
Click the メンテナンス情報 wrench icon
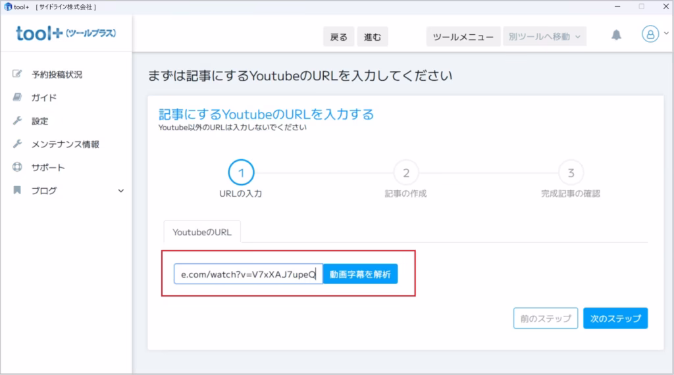coord(18,144)
